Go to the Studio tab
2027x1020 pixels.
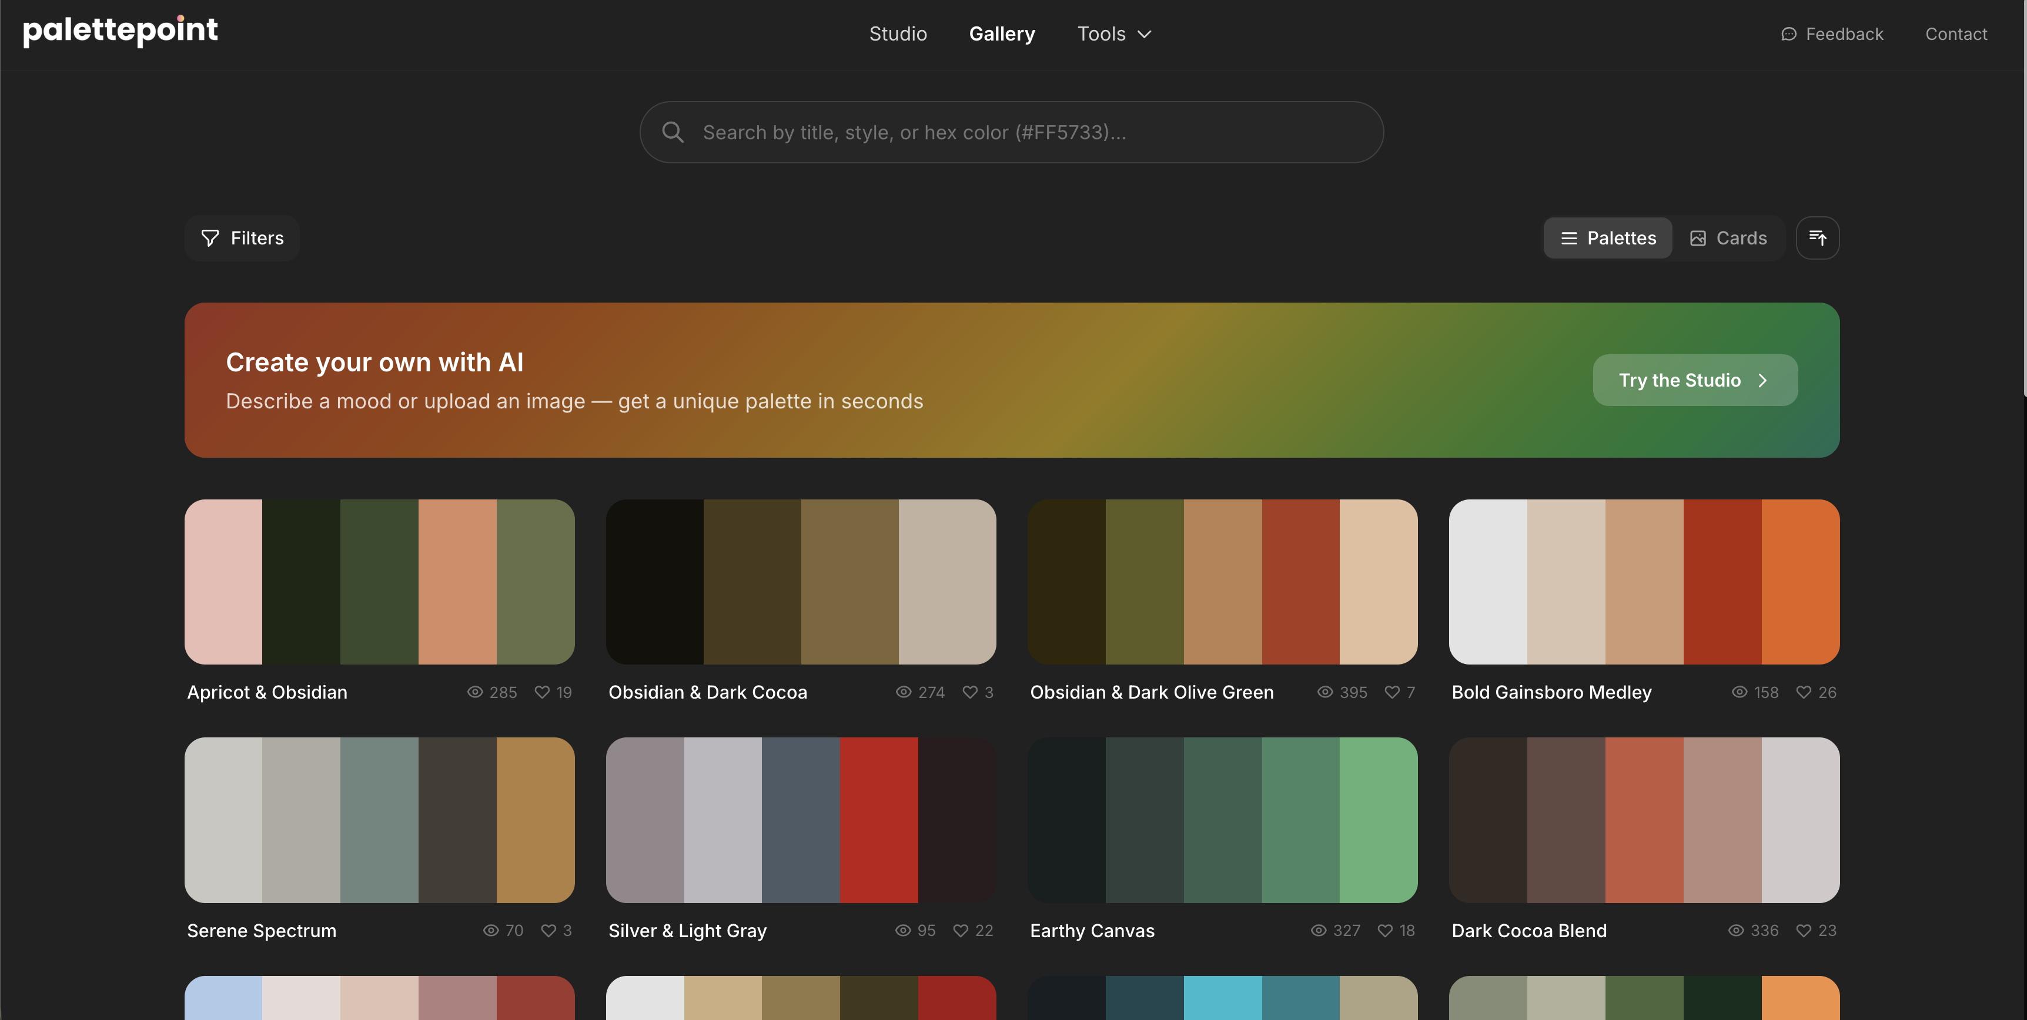(898, 33)
